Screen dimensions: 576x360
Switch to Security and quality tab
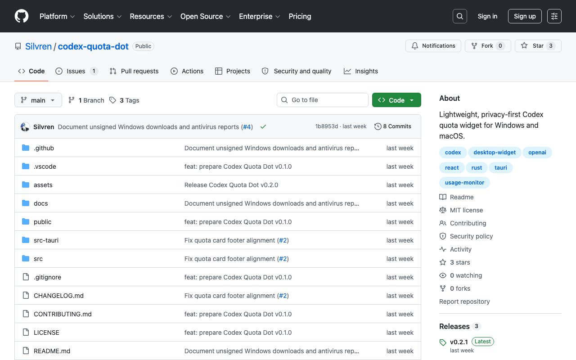pyautogui.click(x=297, y=71)
